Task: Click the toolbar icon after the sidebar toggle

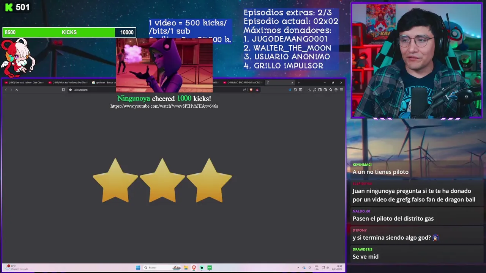Action: pyautogui.click(x=325, y=90)
